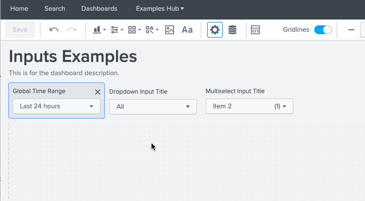Screen dimensions: 365x201
Task: Open the Examples Hub menu
Action: click(160, 9)
